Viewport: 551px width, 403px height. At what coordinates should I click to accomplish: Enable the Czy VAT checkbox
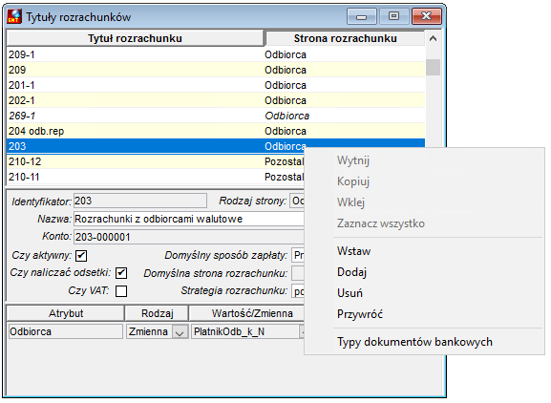[x=121, y=291]
